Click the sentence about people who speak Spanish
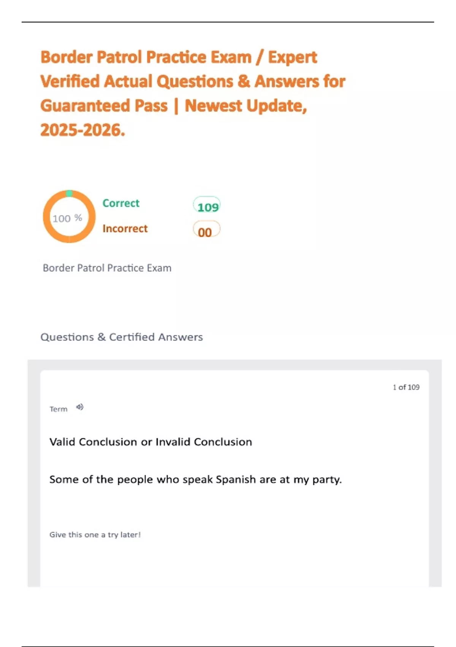This screenshot has height=647, width=456. click(x=195, y=479)
